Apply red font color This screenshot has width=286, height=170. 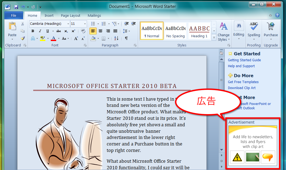click(x=53, y=38)
